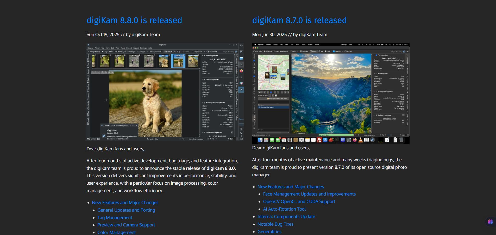Click the date text "Sun Oct 19, 2025"
This screenshot has width=496, height=235.
point(103,35)
